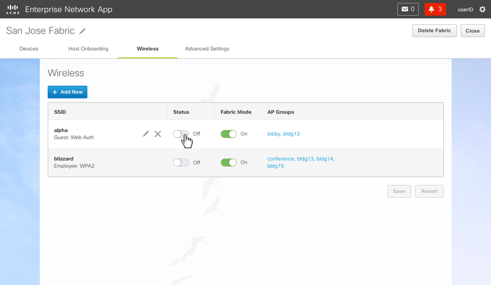Click the Close button
This screenshot has width=491, height=285.
pyautogui.click(x=472, y=31)
